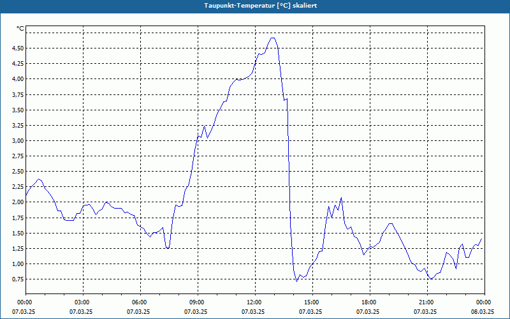
Task: Click the 18:00 time axis label
Action: [x=370, y=302]
